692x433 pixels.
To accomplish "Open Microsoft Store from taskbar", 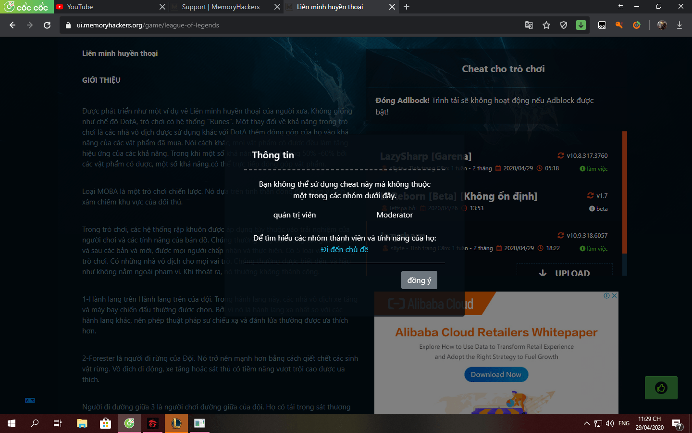I will tap(105, 423).
